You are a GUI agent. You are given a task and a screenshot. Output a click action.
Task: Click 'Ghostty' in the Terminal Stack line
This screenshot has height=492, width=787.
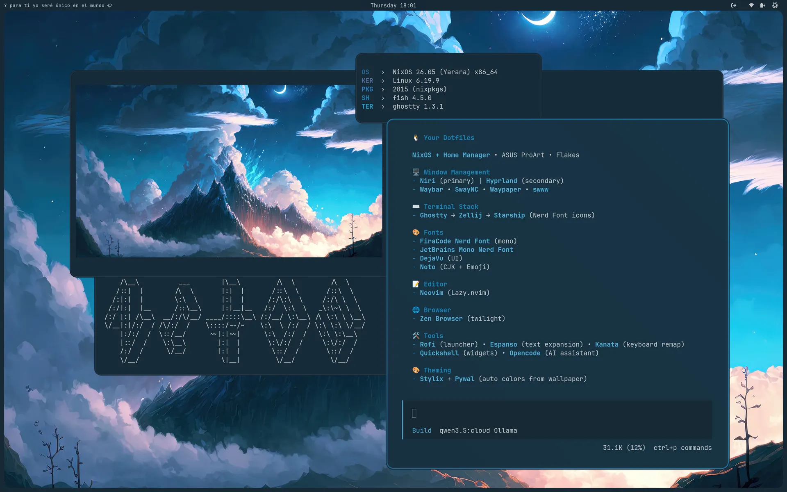point(433,215)
